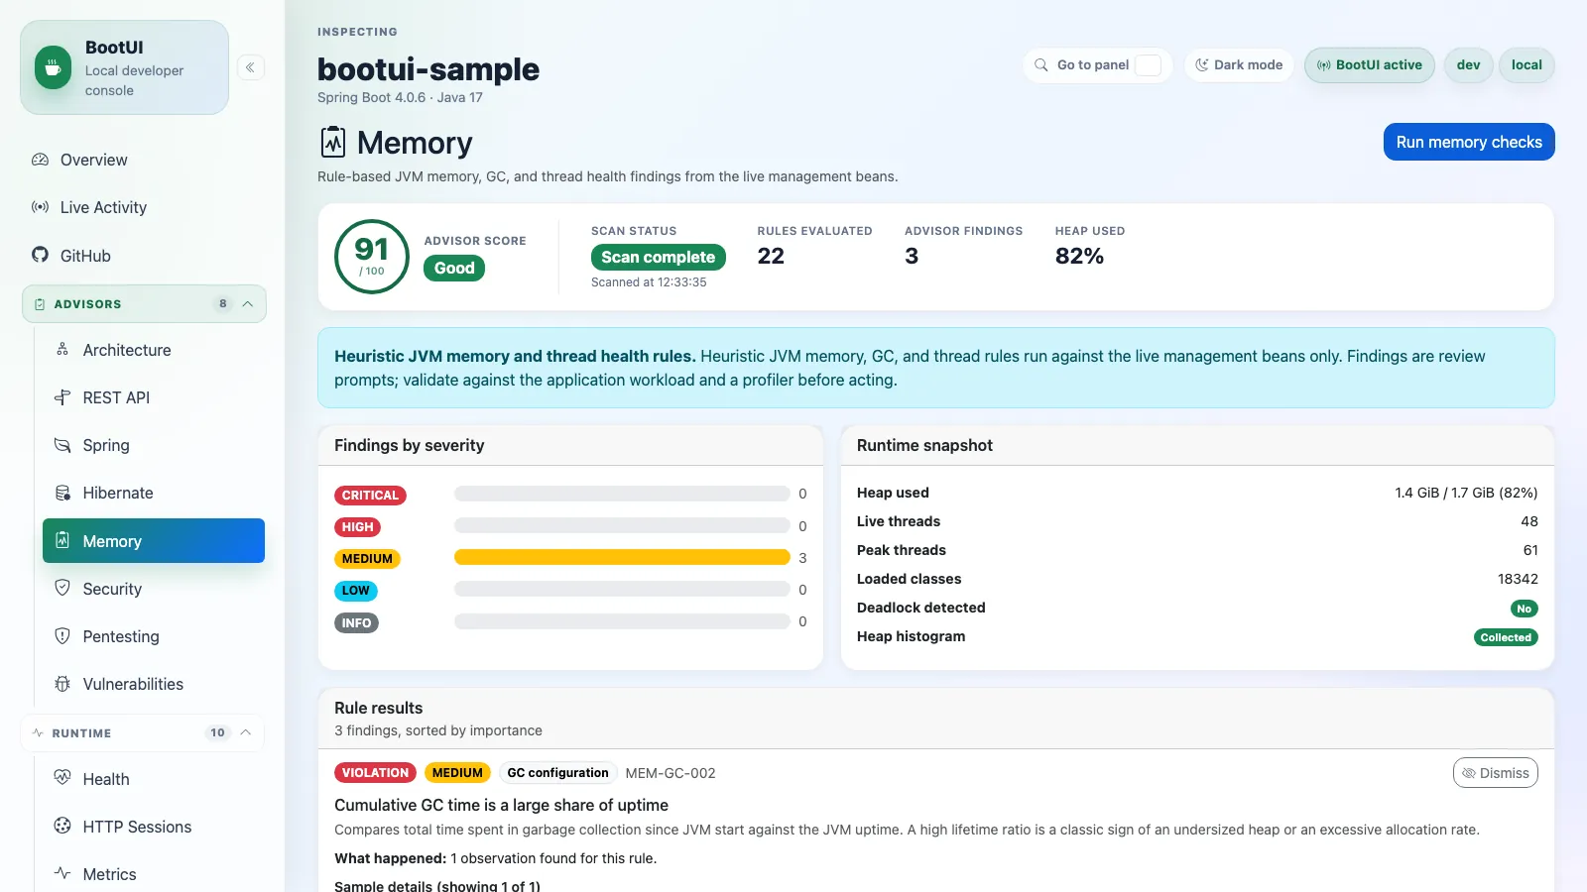The height and width of the screenshot is (892, 1587).
Task: Click the Hibernate database icon
Action: point(62,493)
